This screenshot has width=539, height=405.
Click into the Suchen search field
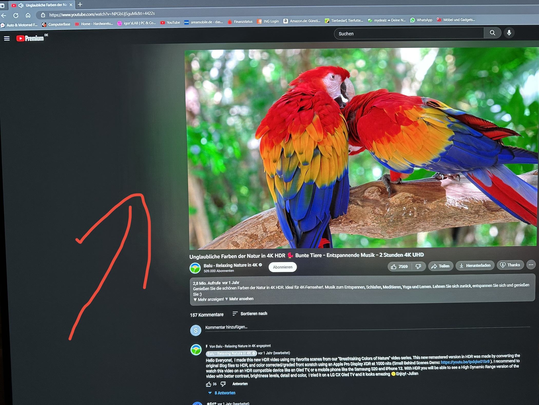click(408, 33)
